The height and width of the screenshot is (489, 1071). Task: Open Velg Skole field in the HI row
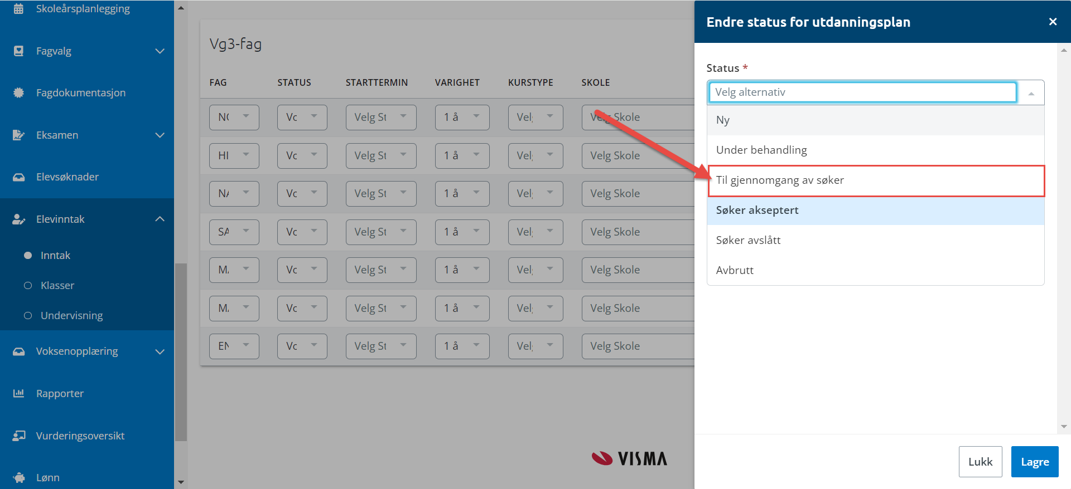[x=638, y=156]
